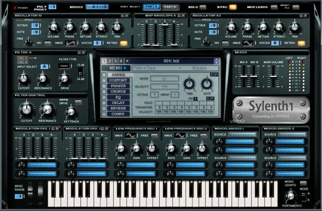
Task: Open the MENU button
Action: coord(116,68)
